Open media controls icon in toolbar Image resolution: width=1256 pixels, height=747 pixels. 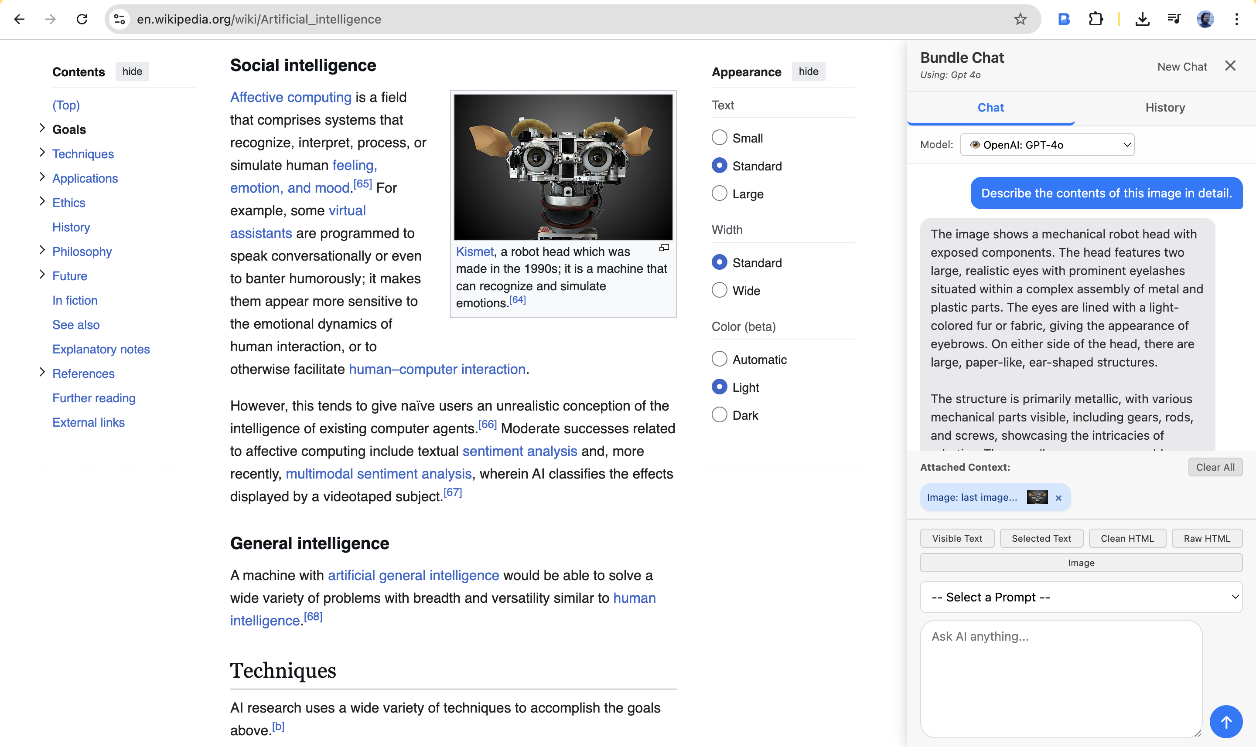click(x=1174, y=19)
